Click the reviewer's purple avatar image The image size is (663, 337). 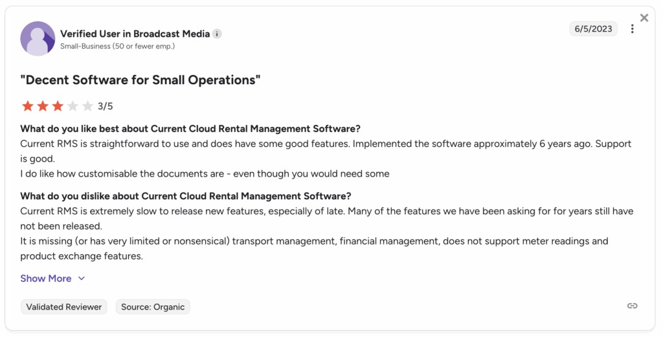(x=38, y=38)
